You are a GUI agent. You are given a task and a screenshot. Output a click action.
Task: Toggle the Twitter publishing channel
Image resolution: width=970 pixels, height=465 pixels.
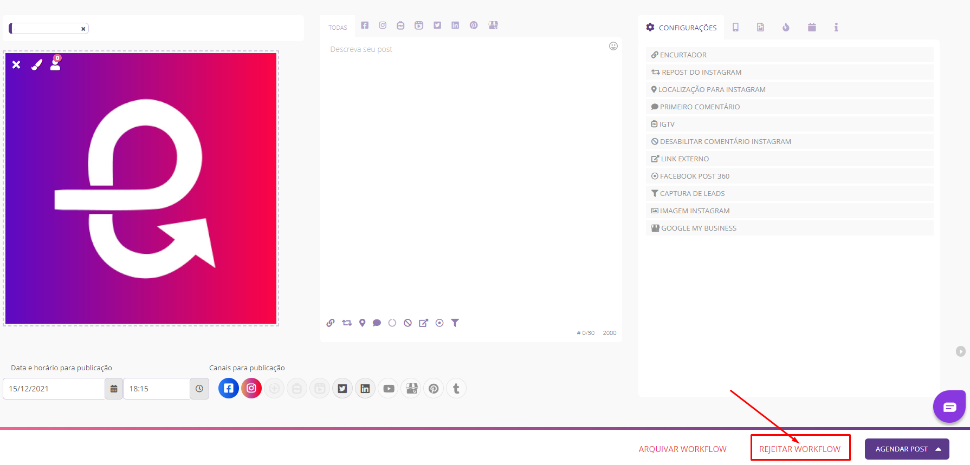pyautogui.click(x=342, y=388)
